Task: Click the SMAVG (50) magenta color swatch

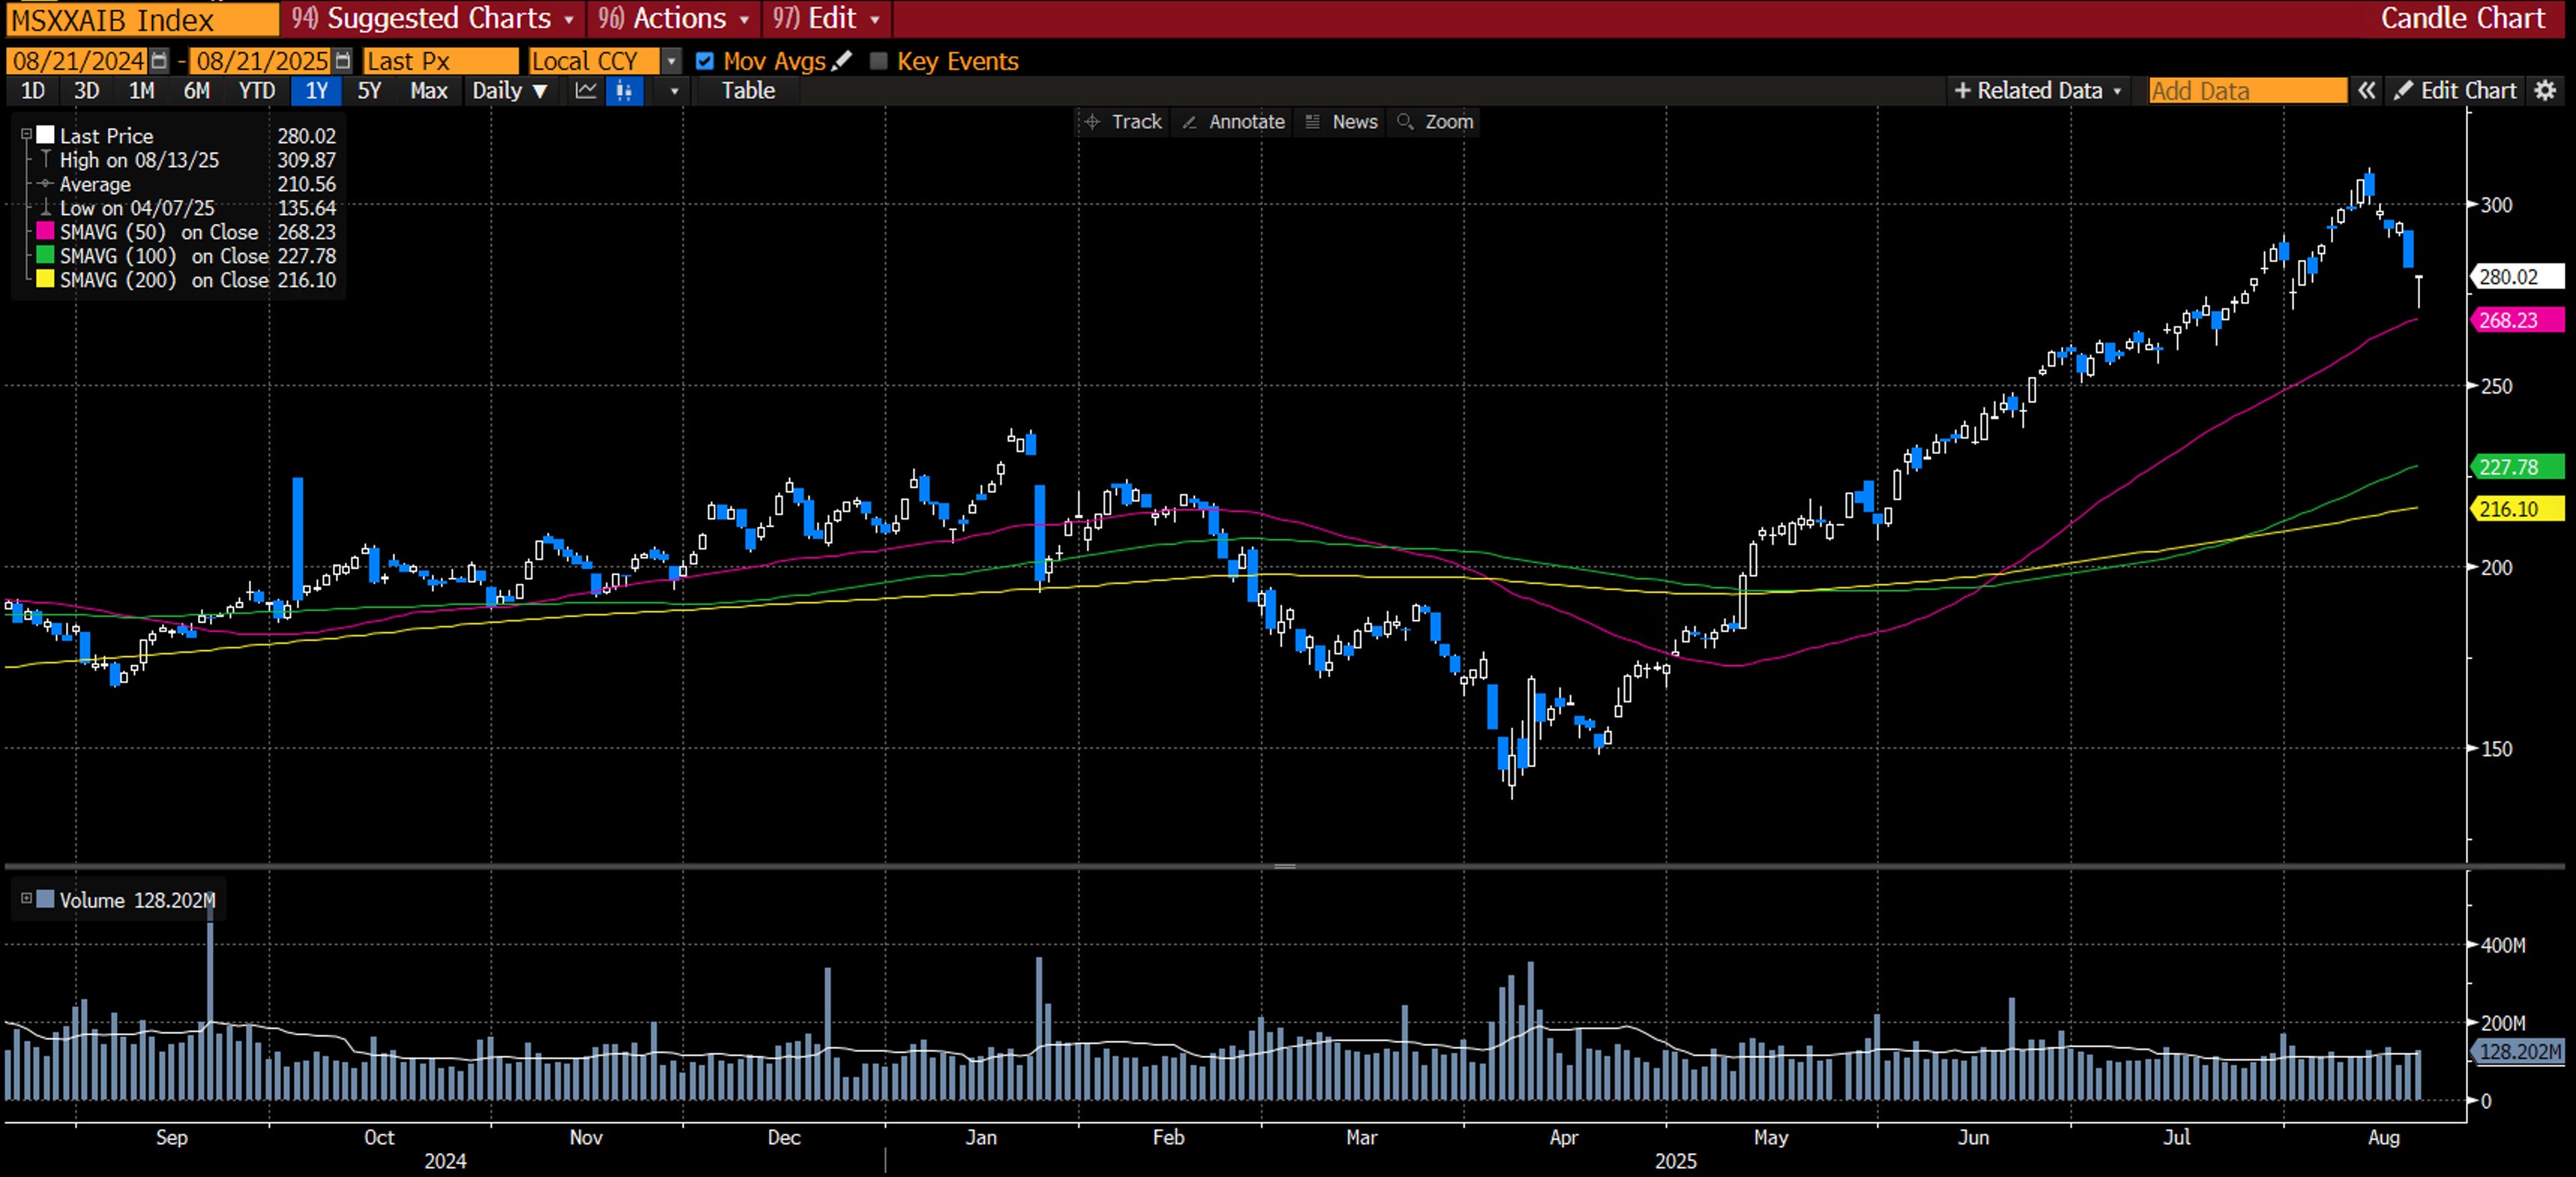Action: [x=45, y=232]
